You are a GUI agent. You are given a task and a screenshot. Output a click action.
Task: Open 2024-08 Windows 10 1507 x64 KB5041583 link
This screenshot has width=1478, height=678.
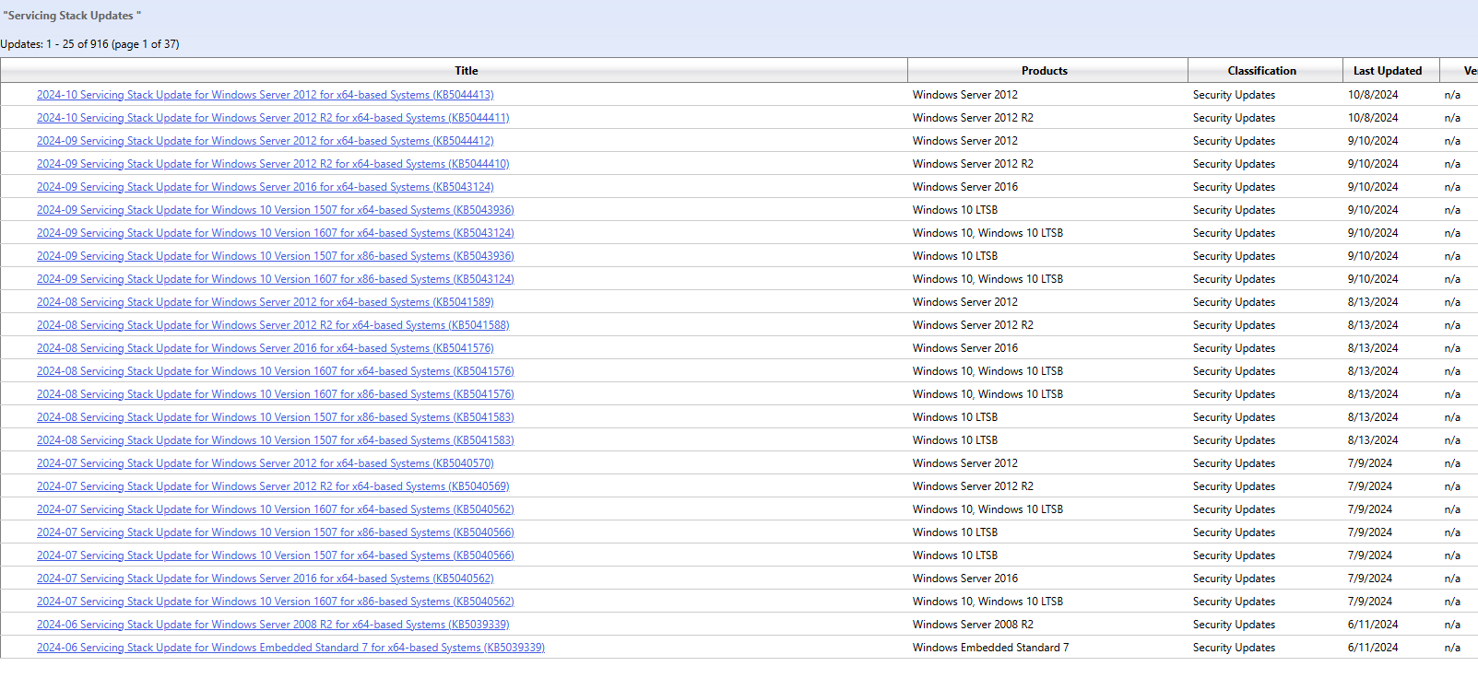click(276, 440)
